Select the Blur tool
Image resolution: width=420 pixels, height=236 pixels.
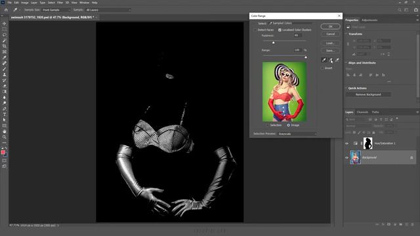click(5, 97)
